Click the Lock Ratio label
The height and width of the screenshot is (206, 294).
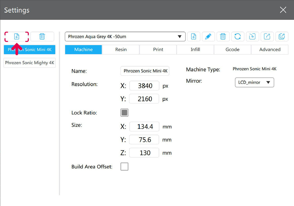[x=84, y=113]
